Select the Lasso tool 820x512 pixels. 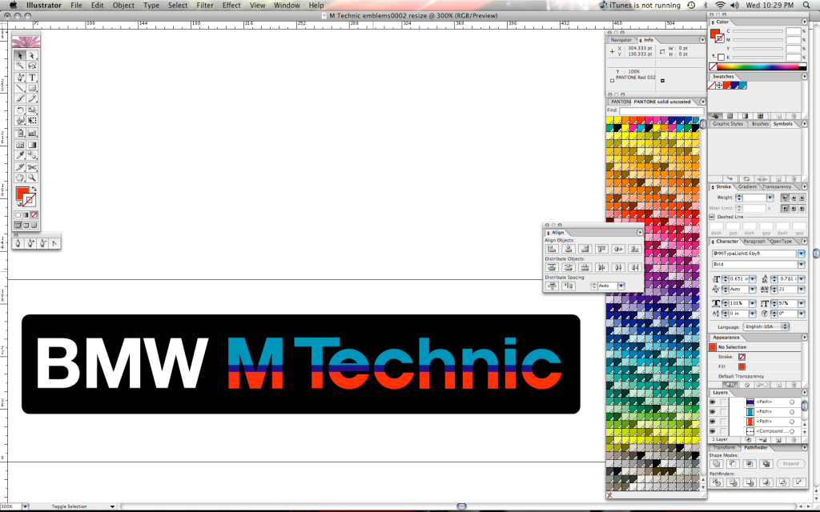[32, 66]
